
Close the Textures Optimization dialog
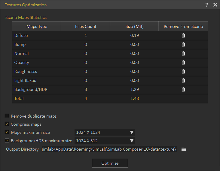coord(215,5)
